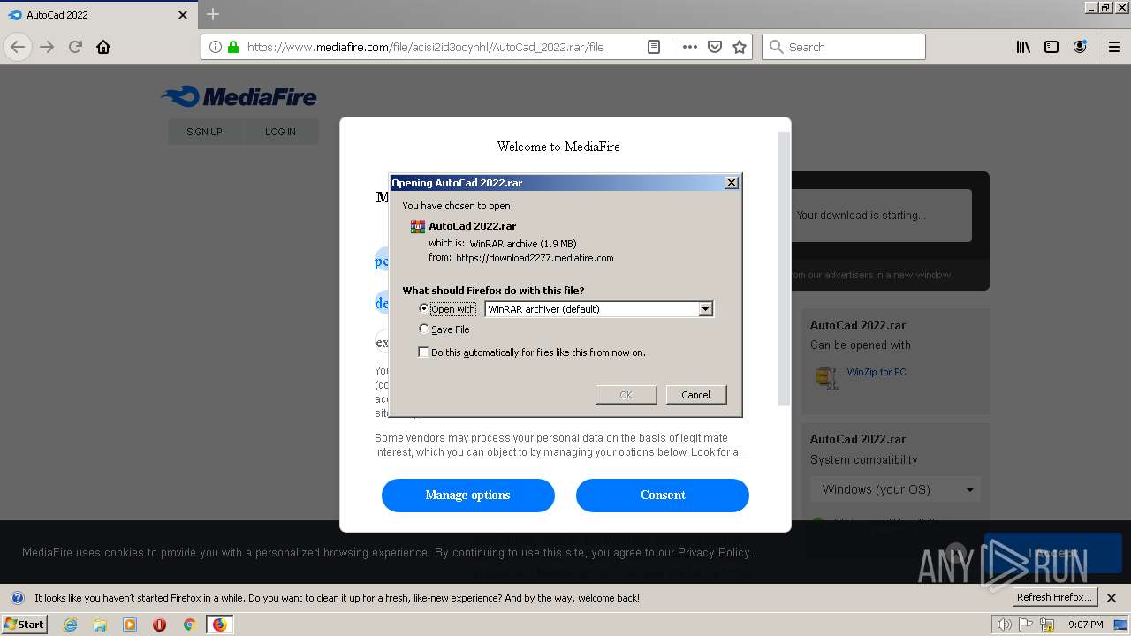Toggle reader view icon in address bar

tap(654, 47)
